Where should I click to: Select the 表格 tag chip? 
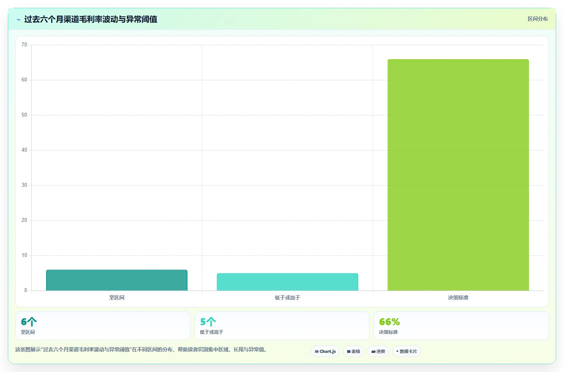click(x=353, y=351)
